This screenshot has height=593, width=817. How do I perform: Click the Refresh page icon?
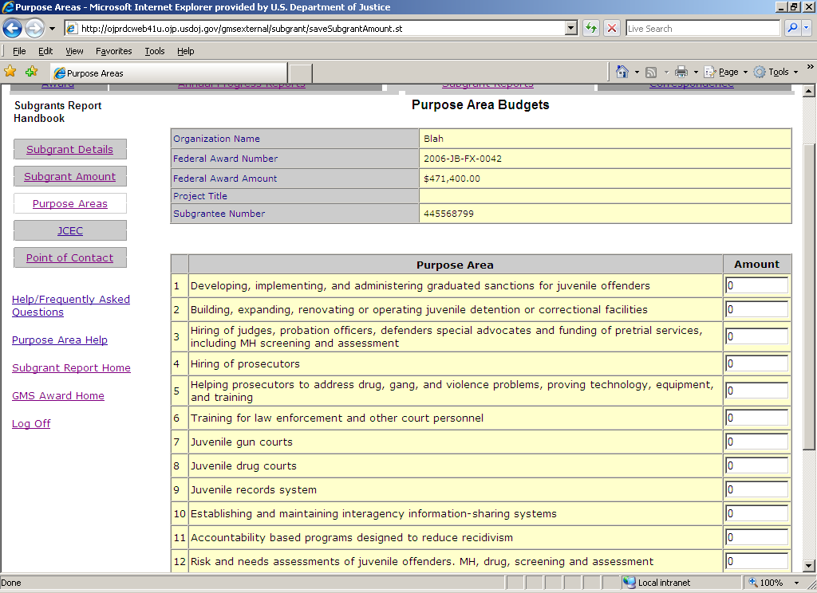tap(591, 29)
